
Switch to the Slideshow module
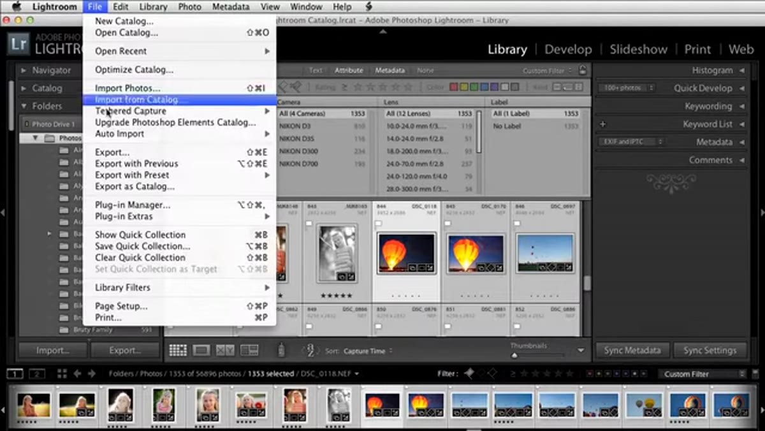(638, 50)
